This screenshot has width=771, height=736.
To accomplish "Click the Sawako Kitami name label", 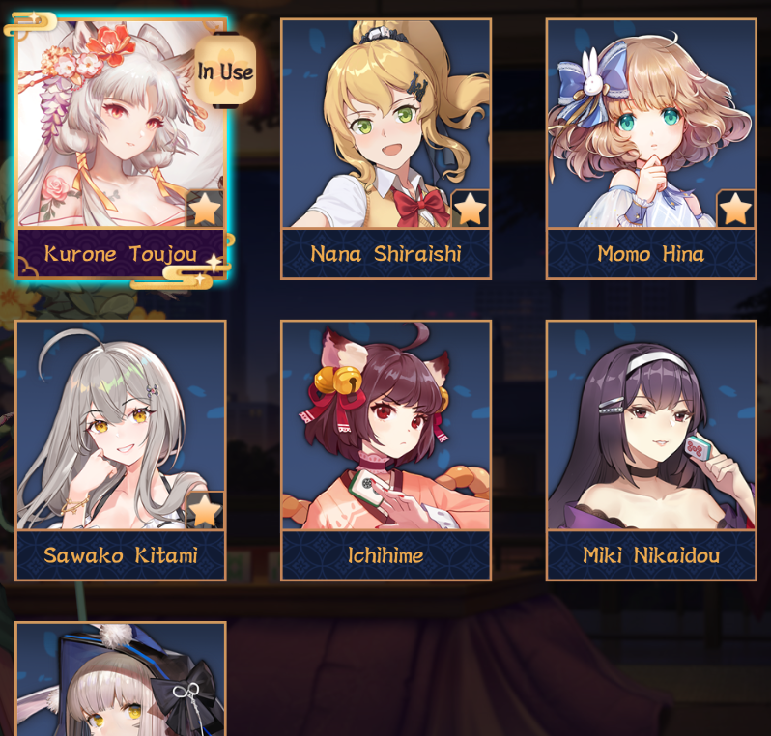I will tap(121, 555).
